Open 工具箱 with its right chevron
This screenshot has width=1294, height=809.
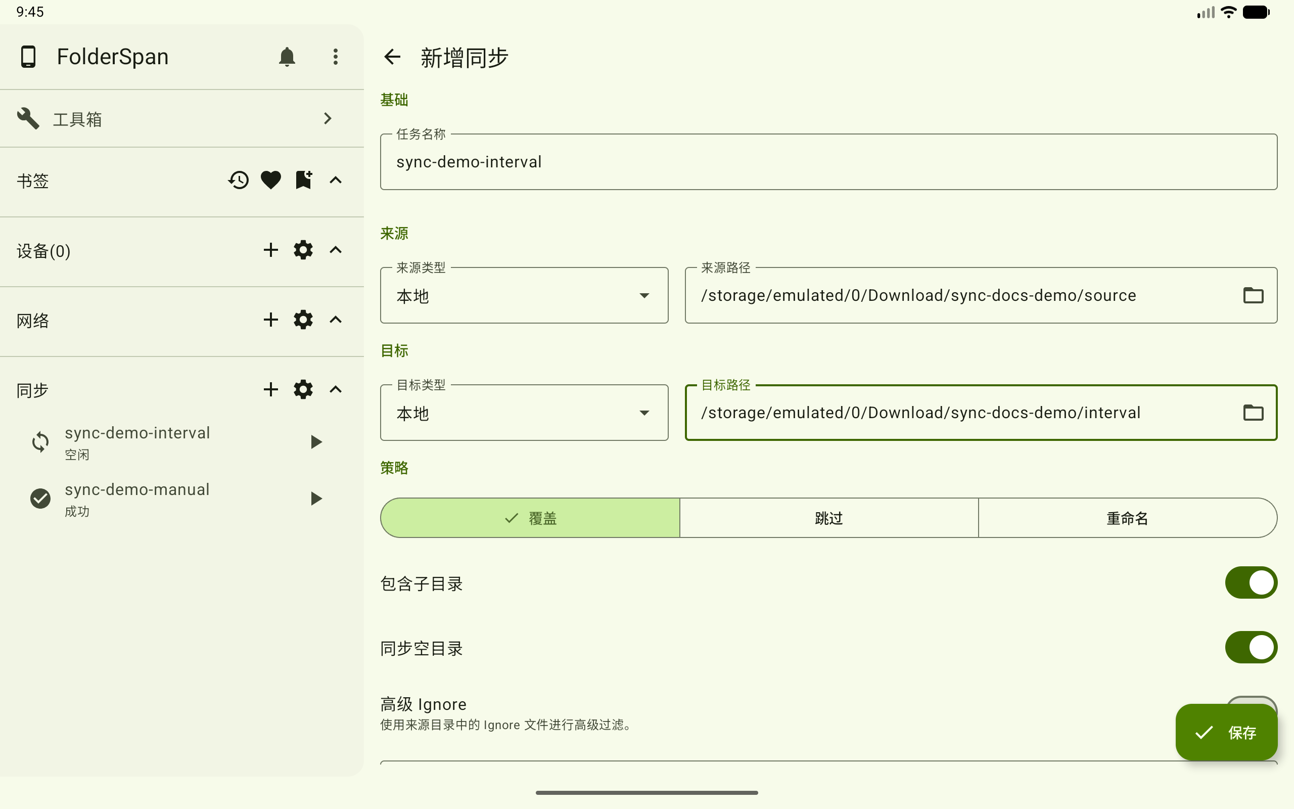pos(328,118)
